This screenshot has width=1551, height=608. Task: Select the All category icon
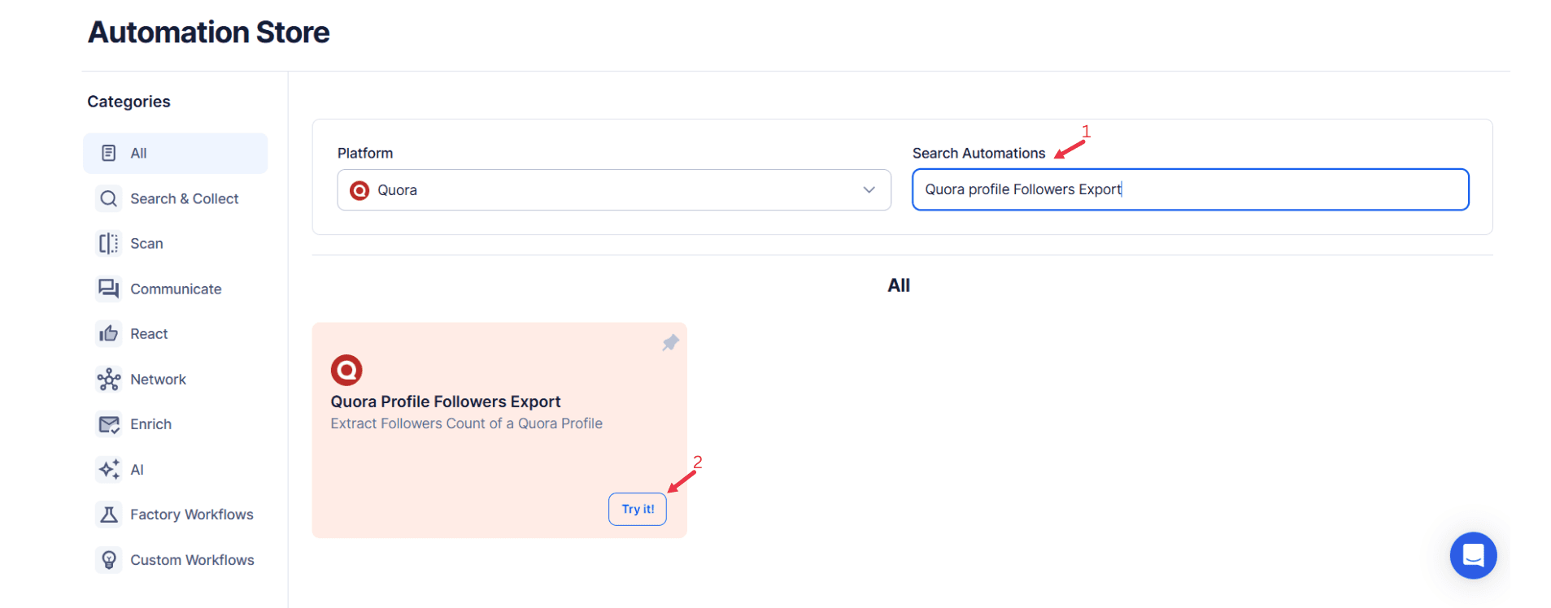(x=109, y=152)
